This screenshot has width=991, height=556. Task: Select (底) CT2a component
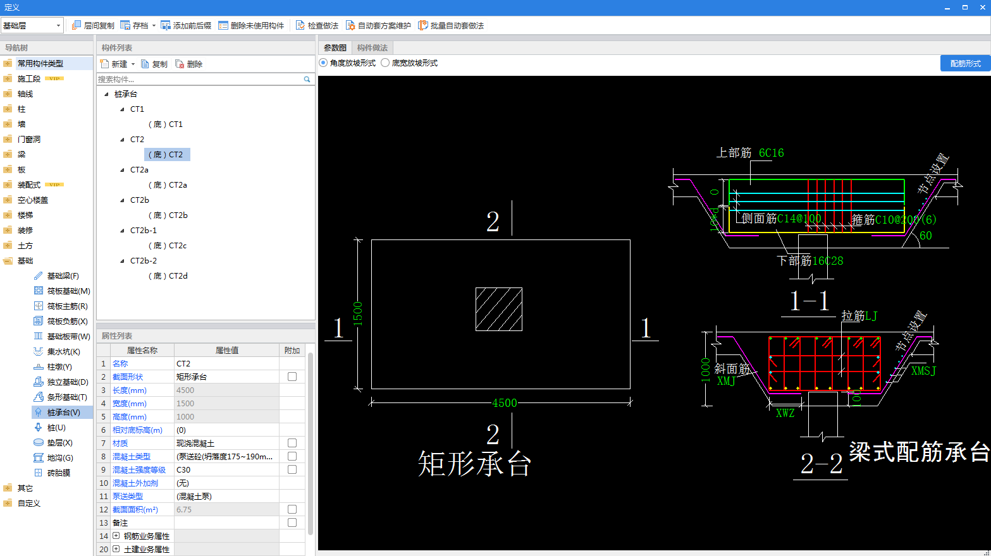click(x=168, y=185)
